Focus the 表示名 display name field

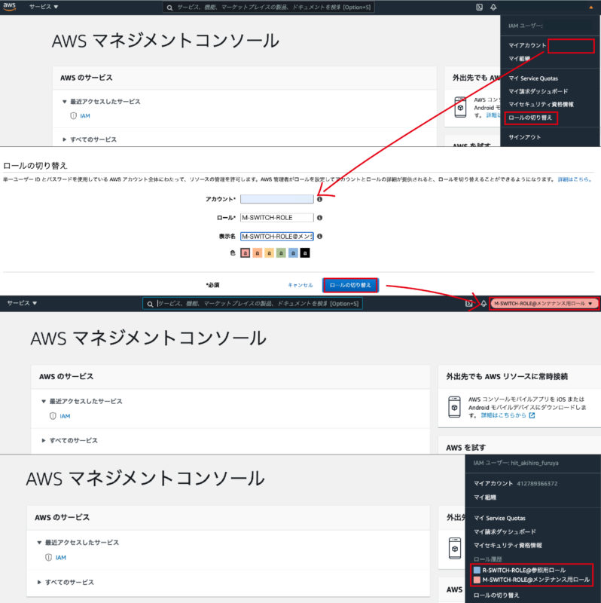277,237
